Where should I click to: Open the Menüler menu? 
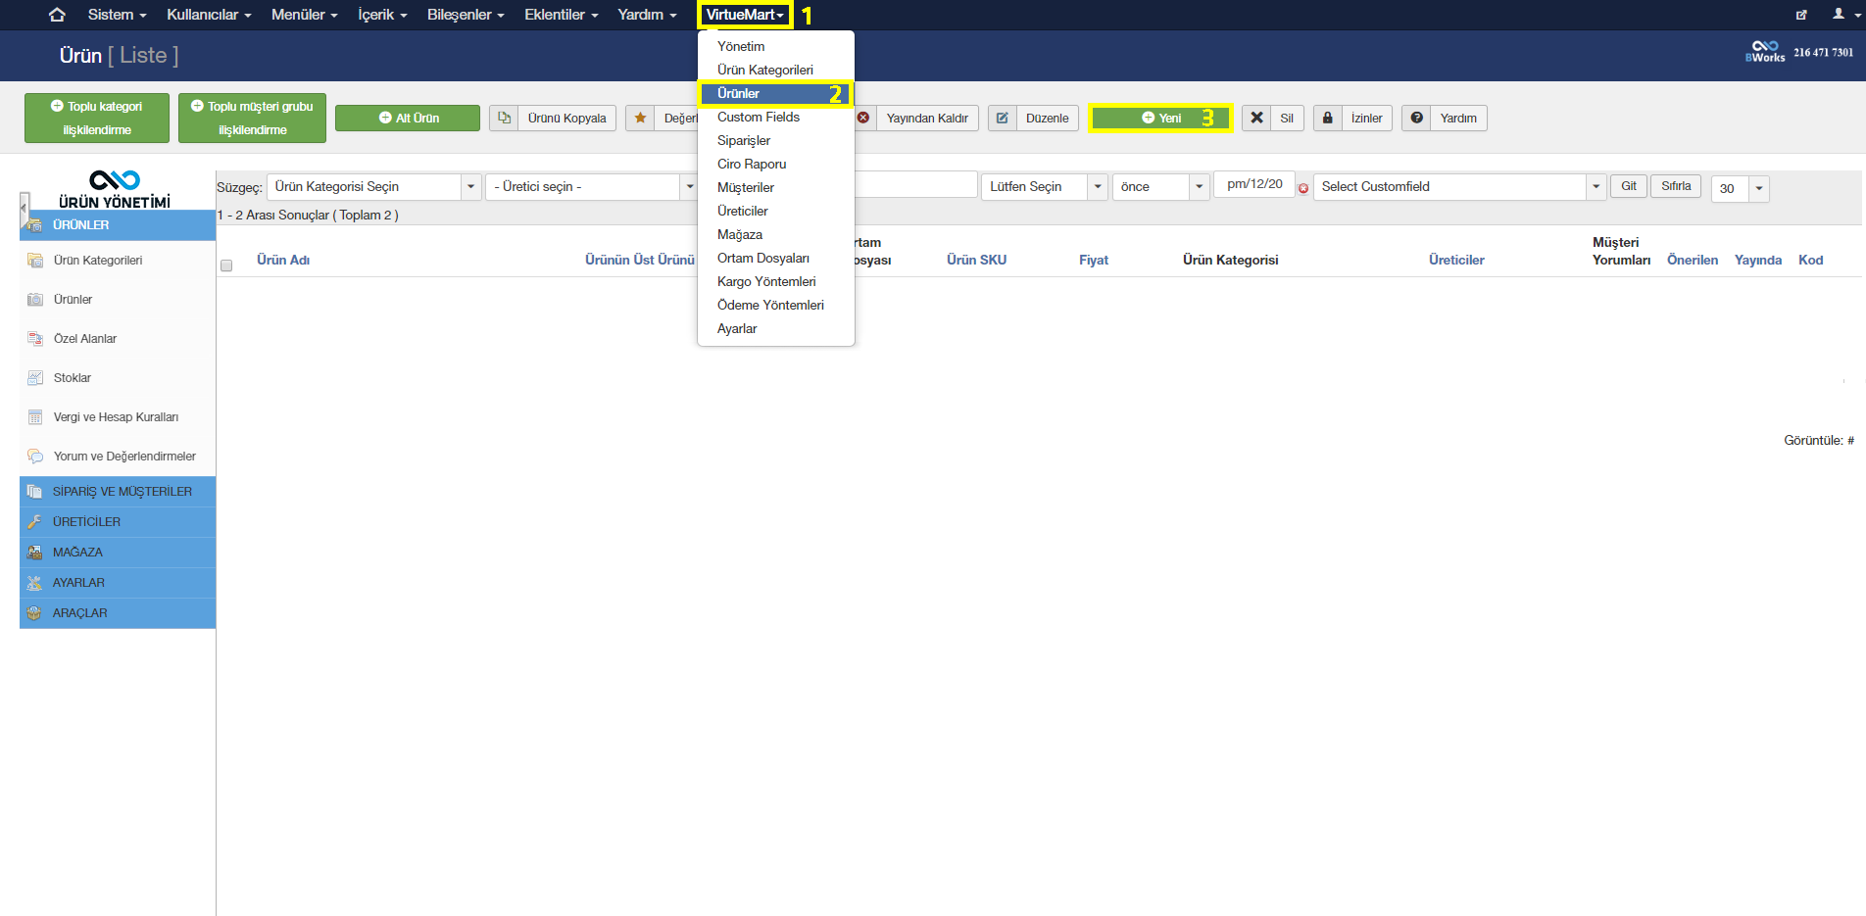[x=304, y=15]
